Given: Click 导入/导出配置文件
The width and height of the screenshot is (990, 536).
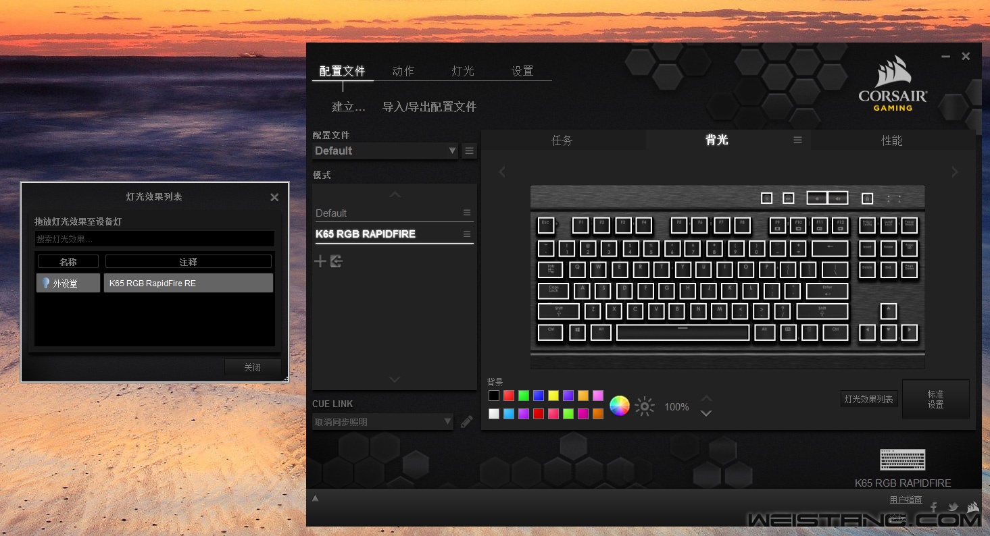Looking at the screenshot, I should [430, 107].
